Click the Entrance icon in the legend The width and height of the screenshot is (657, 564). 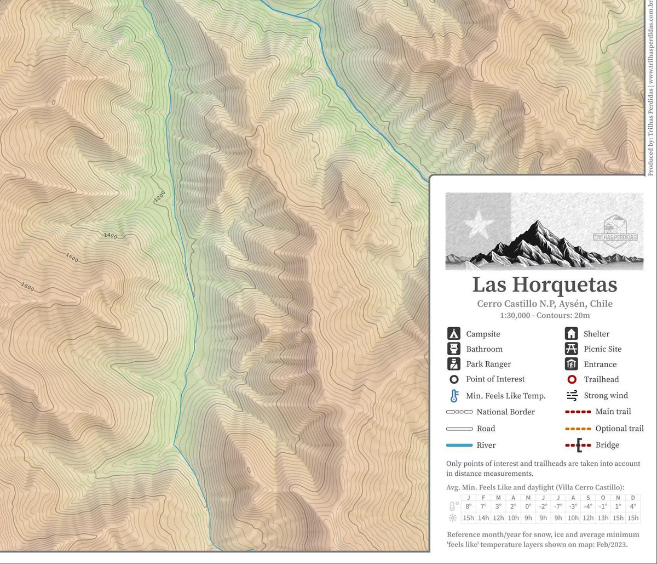[x=571, y=364]
